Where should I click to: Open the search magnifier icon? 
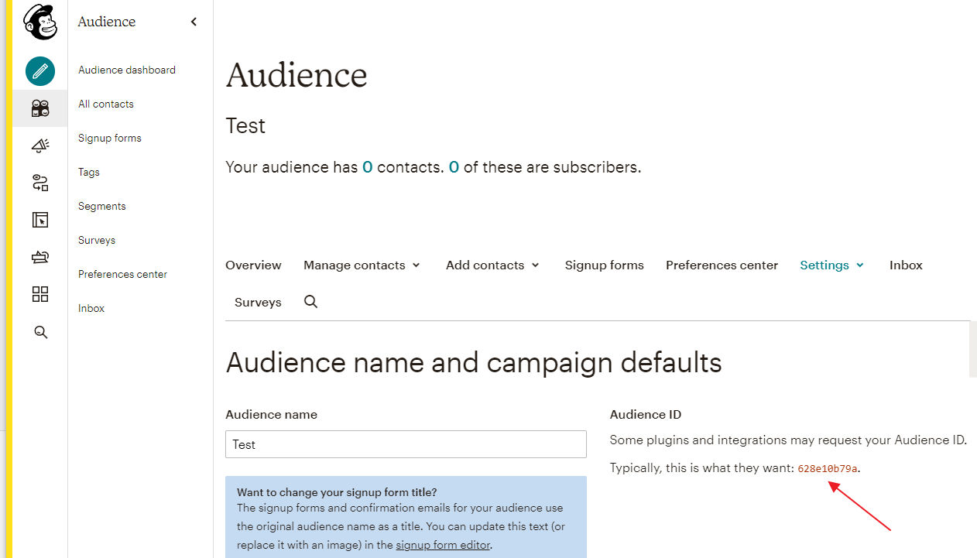[x=39, y=331]
